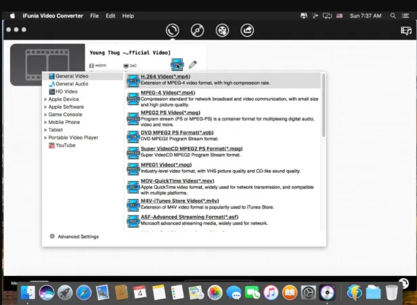The width and height of the screenshot is (417, 305).
Task: Expand the Portable Video Player category
Action: point(71,138)
